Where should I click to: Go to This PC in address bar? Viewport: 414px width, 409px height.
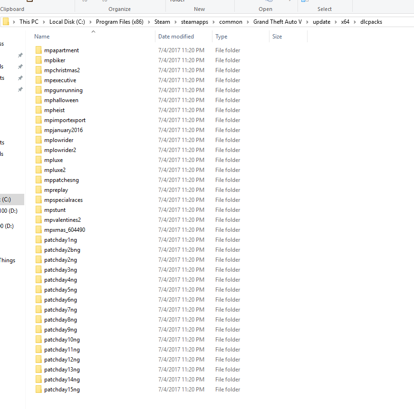(x=29, y=22)
